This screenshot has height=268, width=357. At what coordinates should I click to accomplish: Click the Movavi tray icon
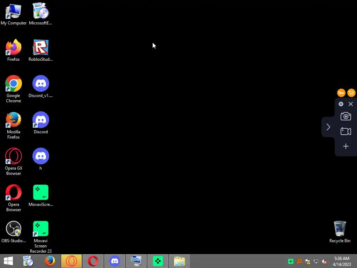pos(291,261)
